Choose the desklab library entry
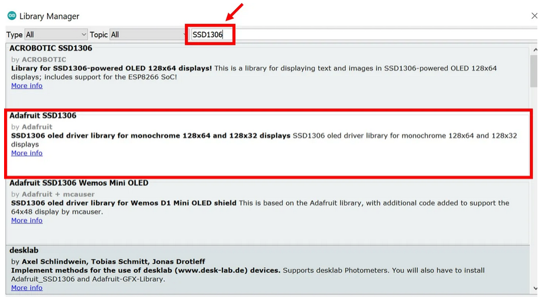Viewport: 542px width, 298px height. click(24, 251)
